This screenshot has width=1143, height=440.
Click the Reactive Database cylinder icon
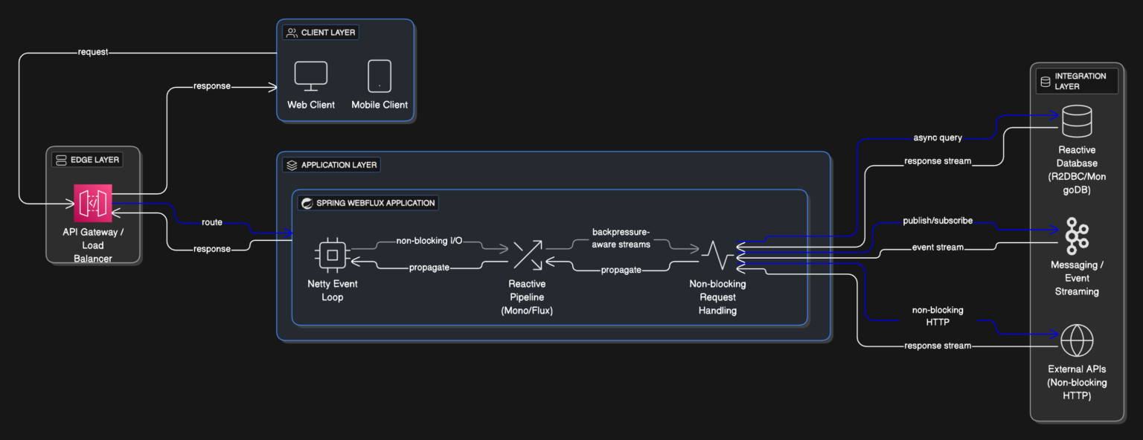click(x=1076, y=122)
